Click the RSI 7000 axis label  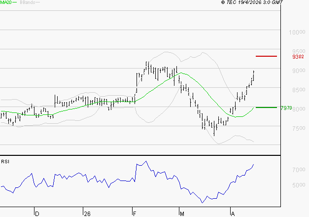299,170
